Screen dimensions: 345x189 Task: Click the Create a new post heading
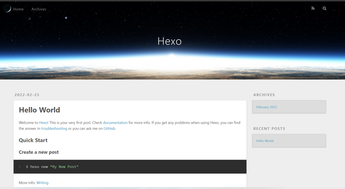(39, 152)
